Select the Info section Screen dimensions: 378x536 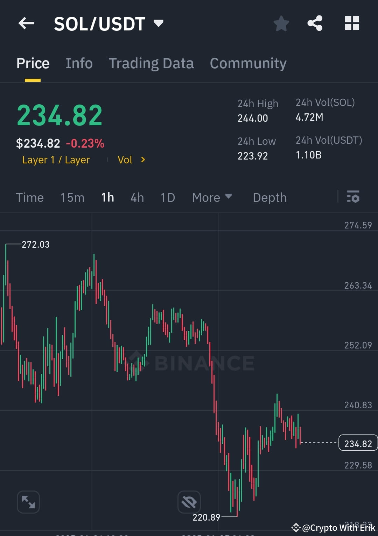(x=79, y=63)
